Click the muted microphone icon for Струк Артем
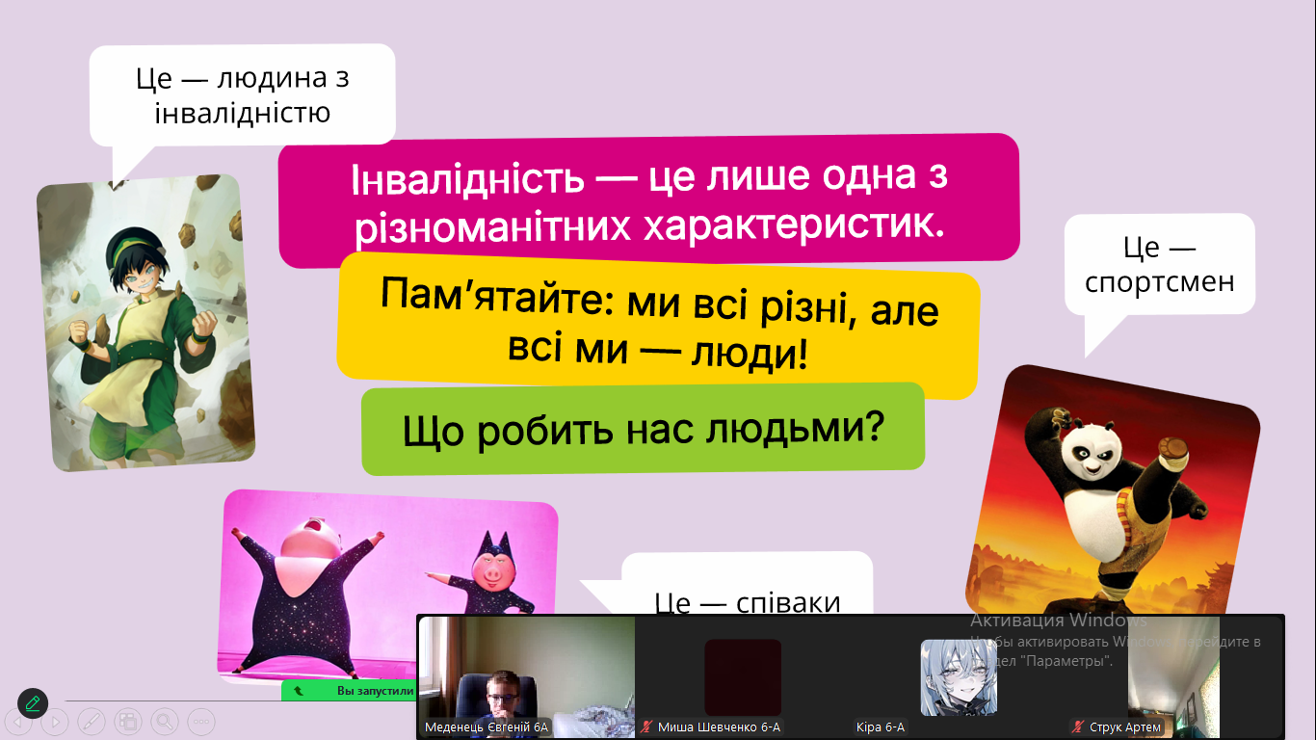 pos(1079,727)
